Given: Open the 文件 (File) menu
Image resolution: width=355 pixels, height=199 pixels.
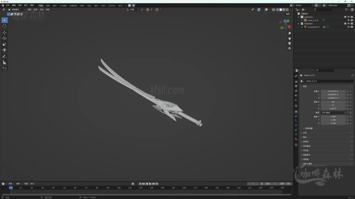Looking at the screenshot, I should click(x=8, y=6).
